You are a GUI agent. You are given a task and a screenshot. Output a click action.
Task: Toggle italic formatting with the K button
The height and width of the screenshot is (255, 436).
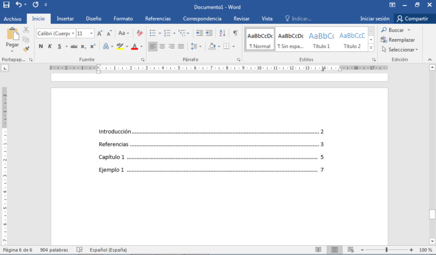[50, 46]
